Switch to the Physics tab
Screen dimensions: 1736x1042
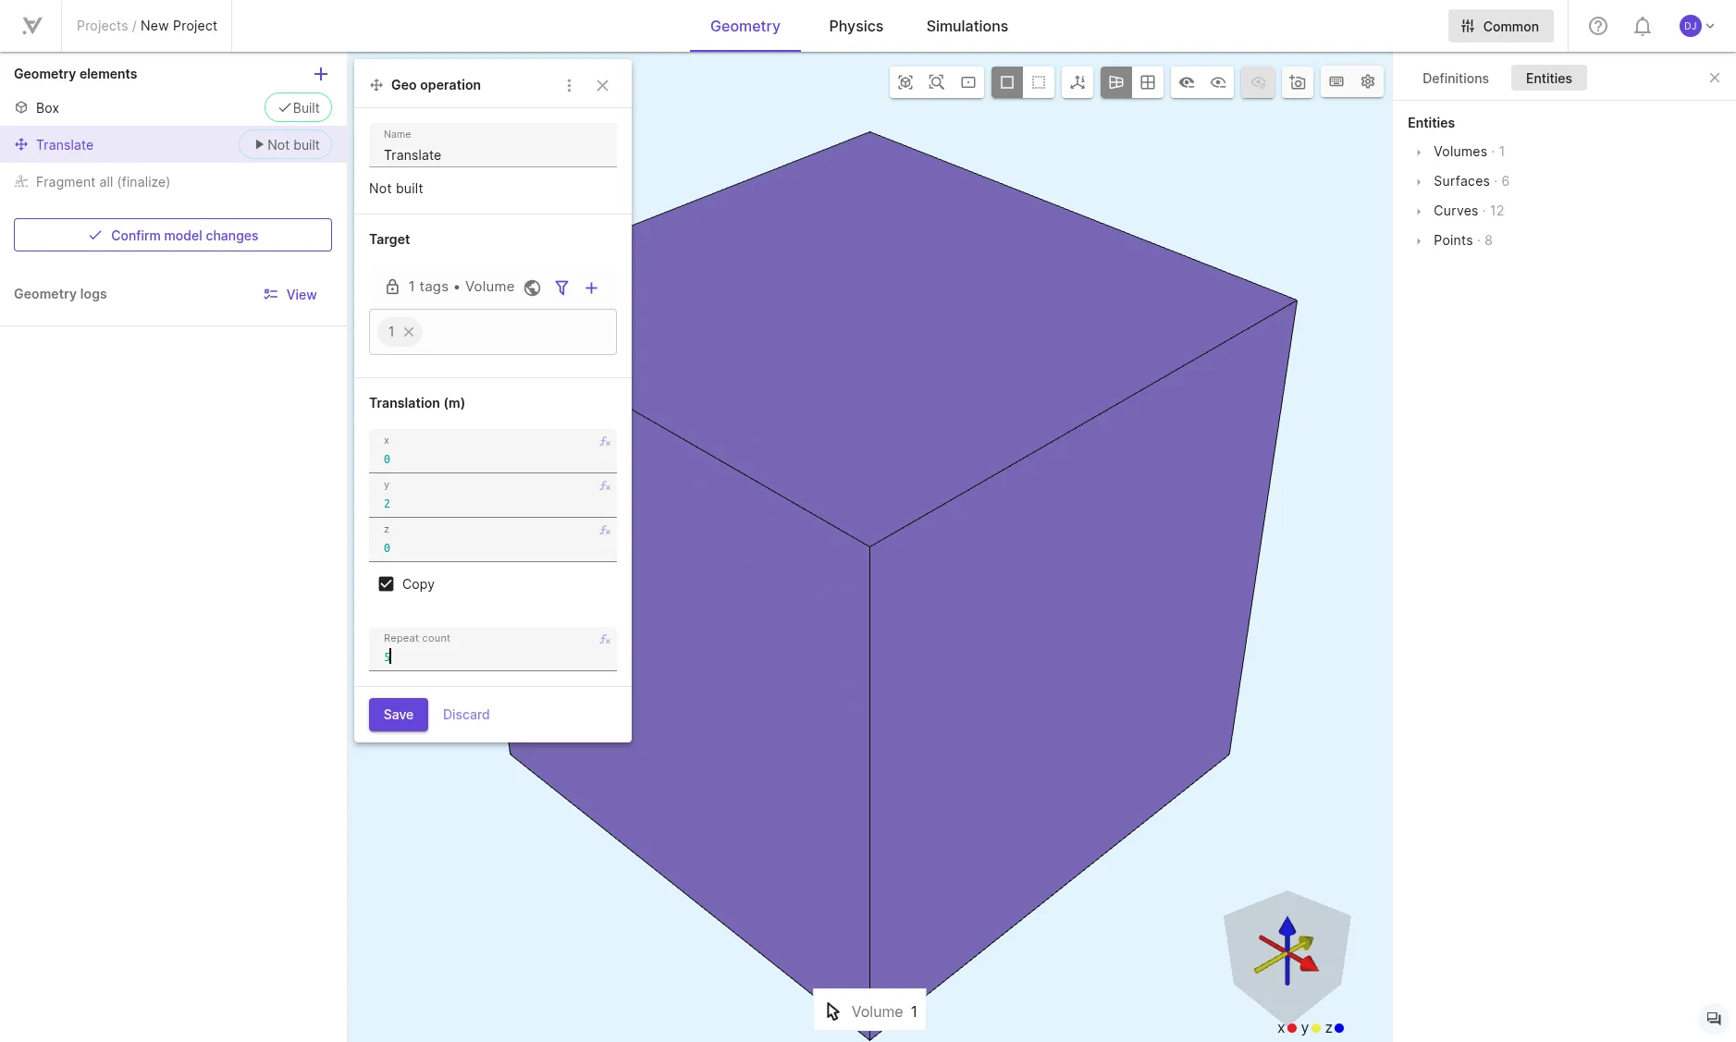856,26
